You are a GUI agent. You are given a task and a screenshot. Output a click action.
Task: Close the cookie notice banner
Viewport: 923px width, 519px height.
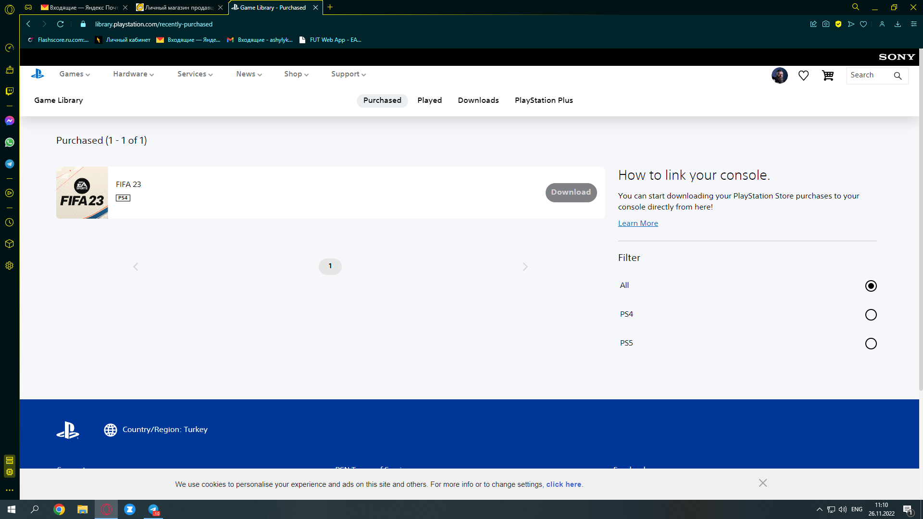coord(763,483)
